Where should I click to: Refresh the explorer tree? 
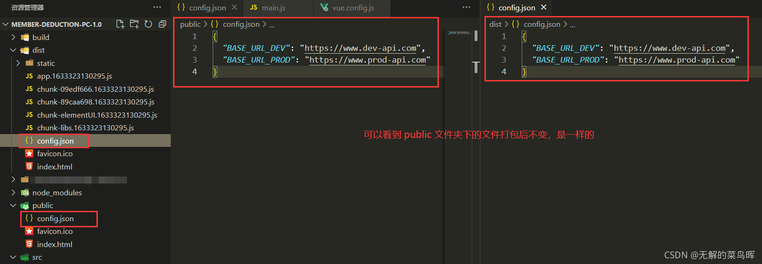click(x=149, y=24)
